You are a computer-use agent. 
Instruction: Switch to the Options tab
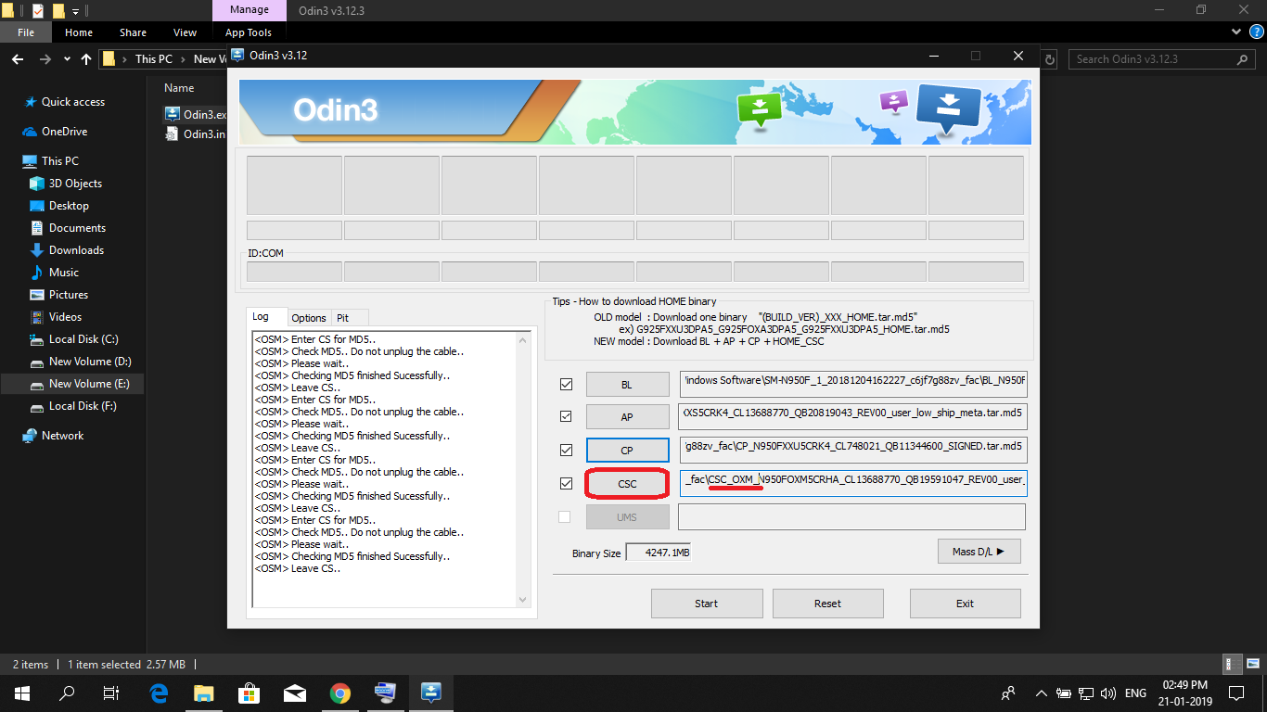309,317
